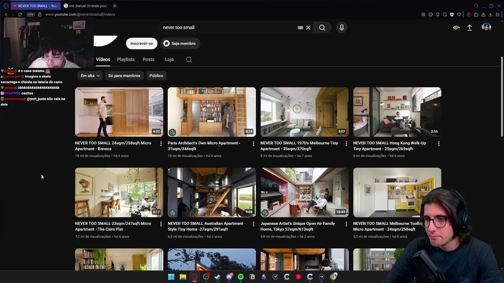Click the padlock site info icon
The width and height of the screenshot is (504, 283).
40,15
